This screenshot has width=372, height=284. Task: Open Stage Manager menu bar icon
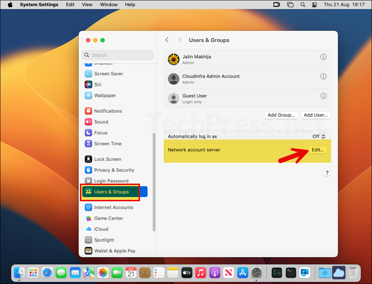click(x=290, y=5)
